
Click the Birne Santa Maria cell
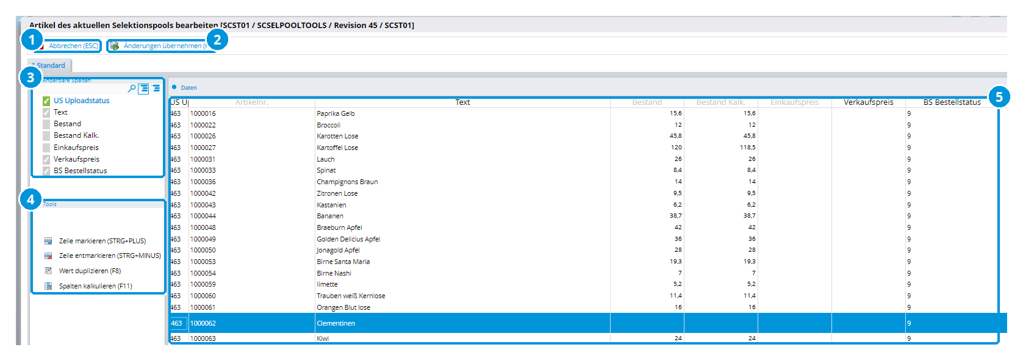pyautogui.click(x=343, y=262)
